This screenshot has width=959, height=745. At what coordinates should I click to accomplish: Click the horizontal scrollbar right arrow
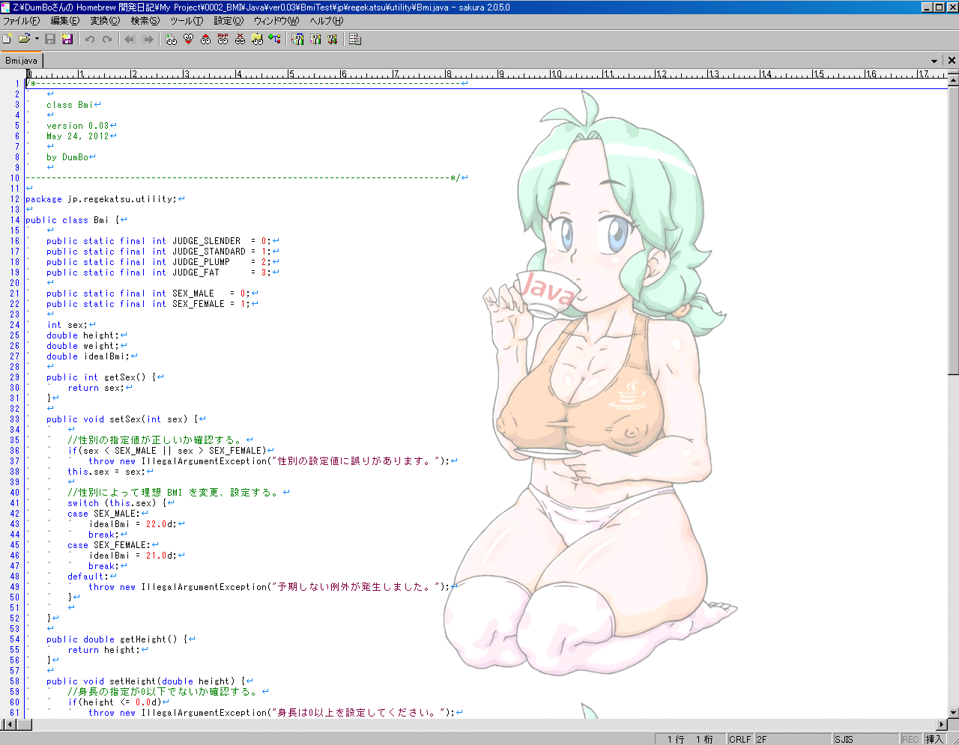[942, 724]
